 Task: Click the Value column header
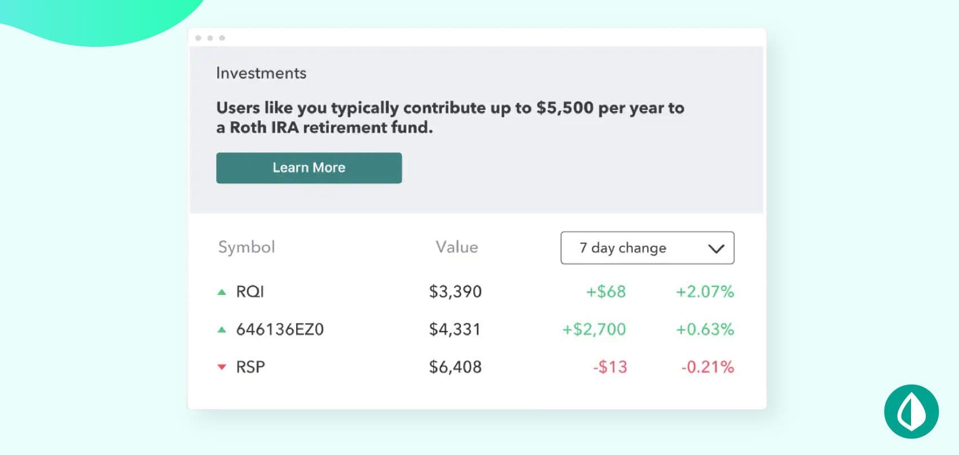[x=456, y=247]
